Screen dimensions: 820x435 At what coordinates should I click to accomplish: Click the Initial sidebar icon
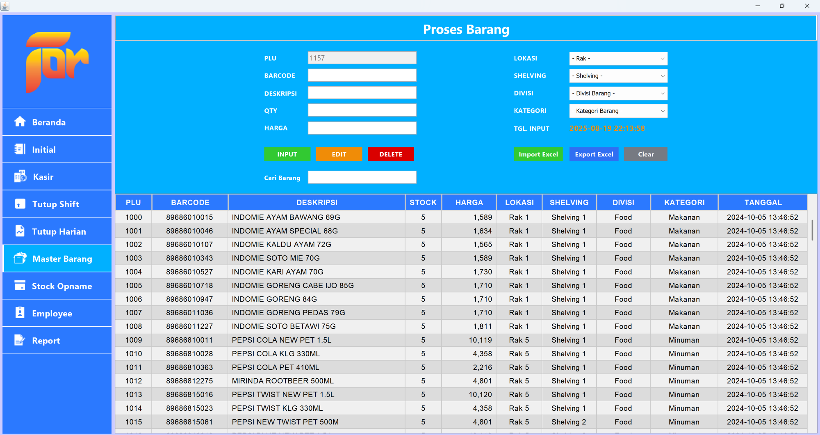(x=20, y=149)
